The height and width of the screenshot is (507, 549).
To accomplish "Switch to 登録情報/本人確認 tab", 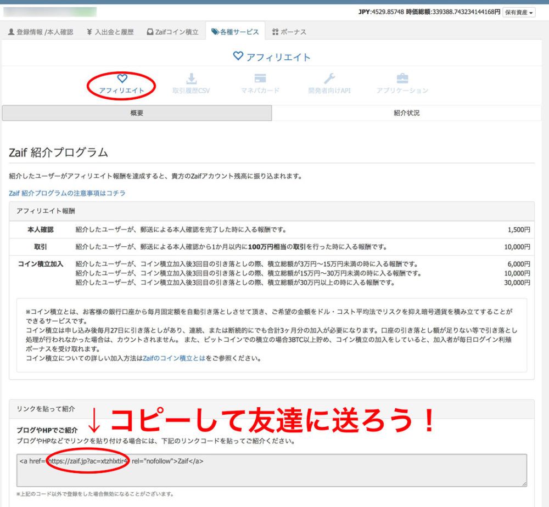I will tap(41, 32).
